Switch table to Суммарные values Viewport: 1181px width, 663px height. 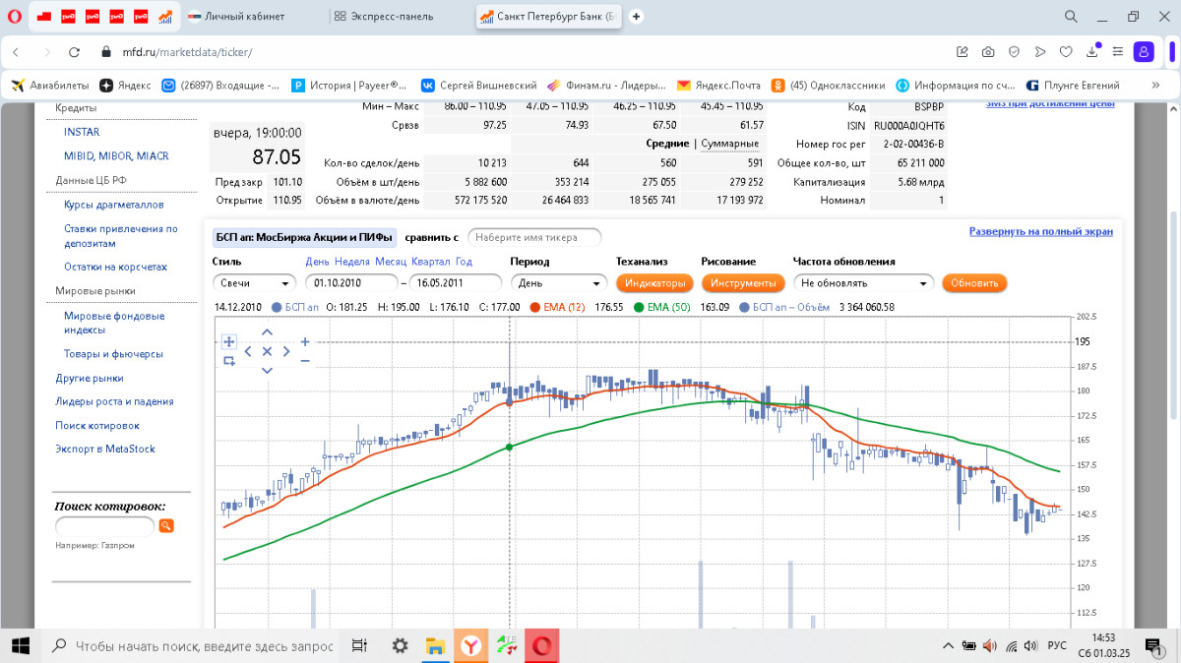[729, 144]
